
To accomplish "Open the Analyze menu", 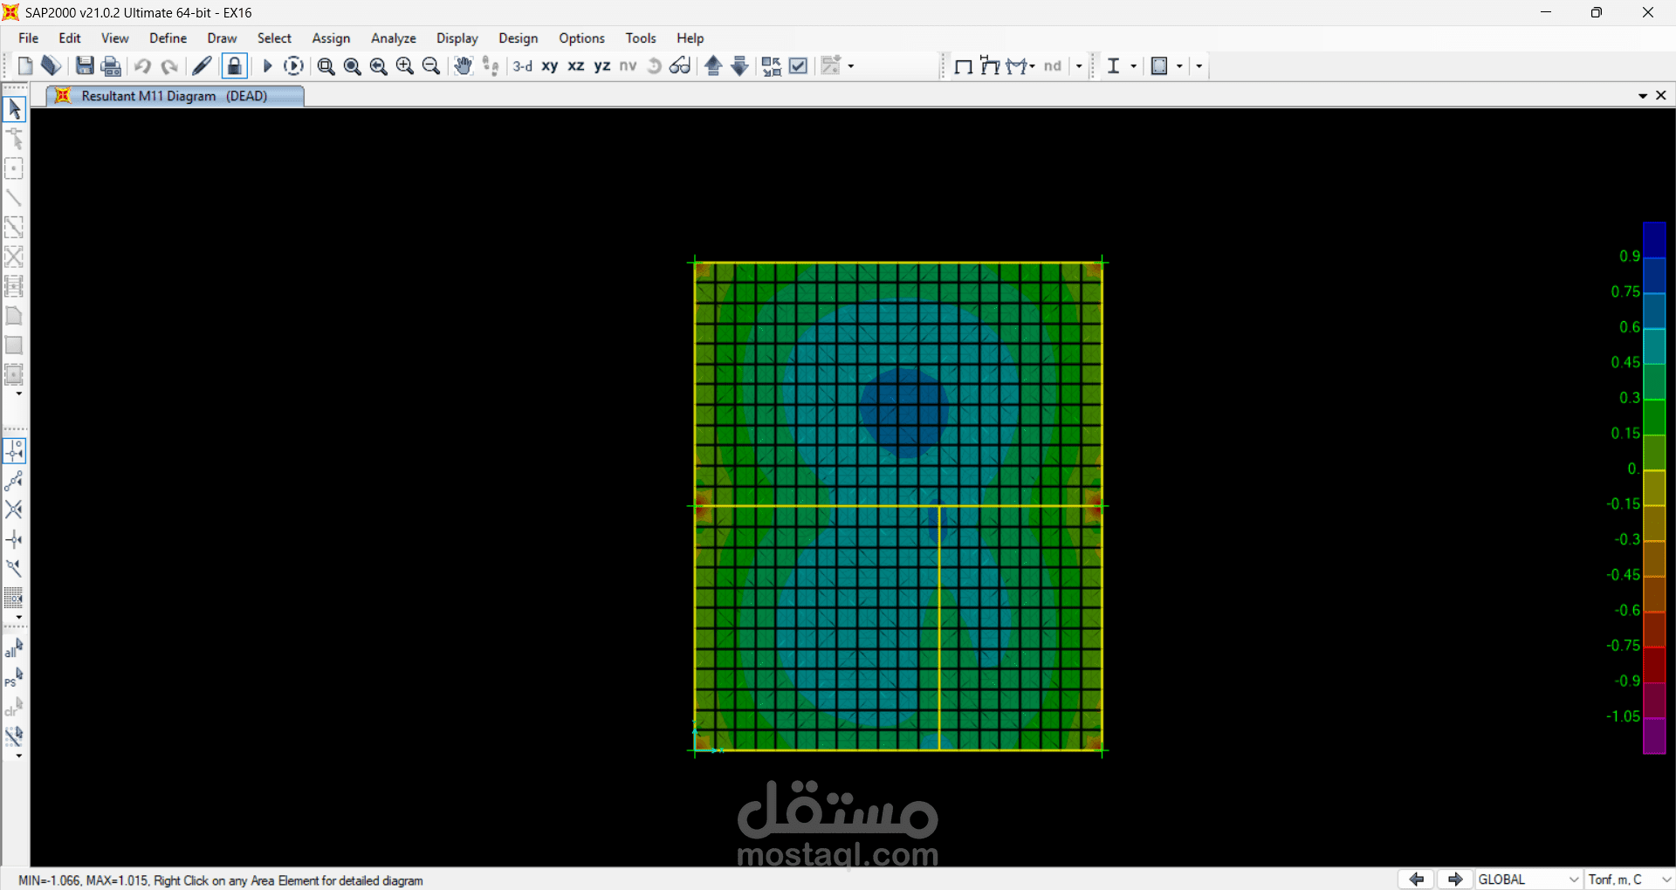I will click(x=393, y=38).
